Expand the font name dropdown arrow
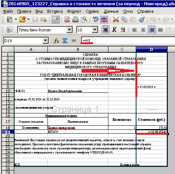The width and height of the screenshot is (175, 174). coord(70,30)
